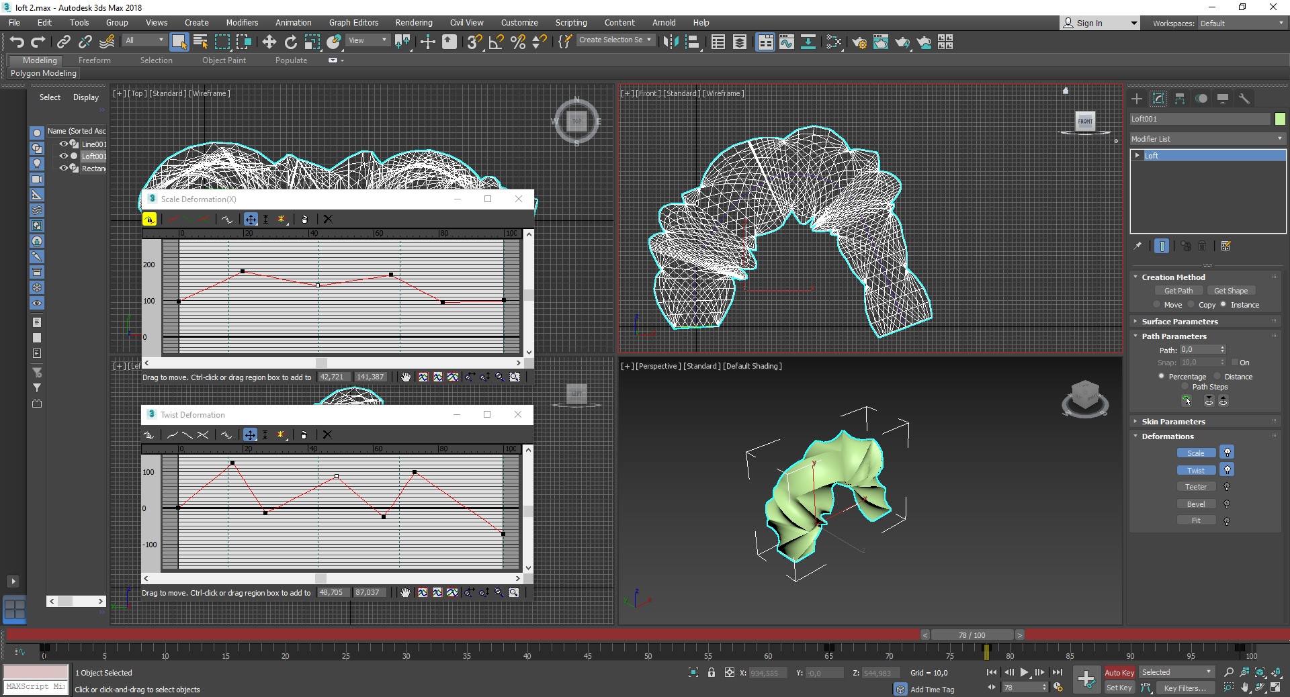Click the Teeter deformation button

[1196, 487]
